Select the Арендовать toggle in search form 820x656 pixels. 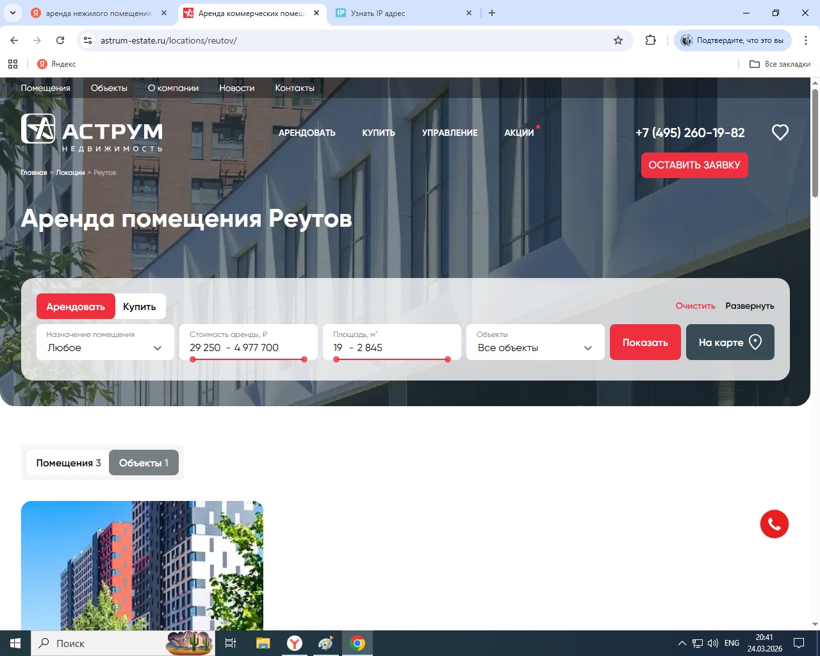[x=76, y=306]
